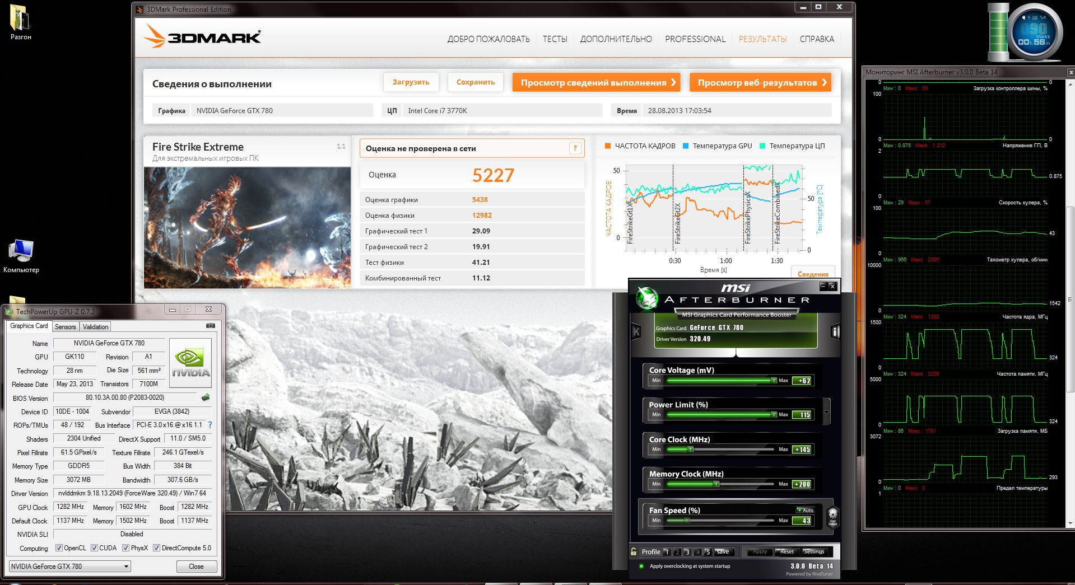This screenshot has height=585, width=1075.
Task: Click the Core Voltage slider handle
Action: point(774,380)
